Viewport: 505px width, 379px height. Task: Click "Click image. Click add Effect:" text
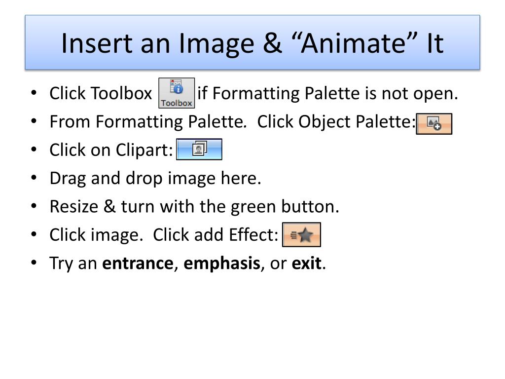coord(164,234)
